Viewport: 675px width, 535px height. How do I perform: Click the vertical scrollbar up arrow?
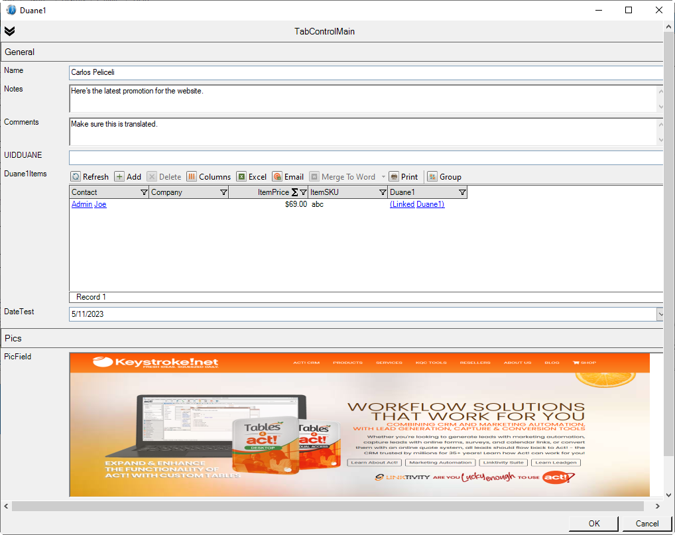668,27
